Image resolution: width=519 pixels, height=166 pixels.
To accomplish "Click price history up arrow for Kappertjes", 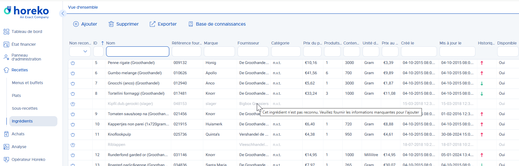I will pos(482,124).
